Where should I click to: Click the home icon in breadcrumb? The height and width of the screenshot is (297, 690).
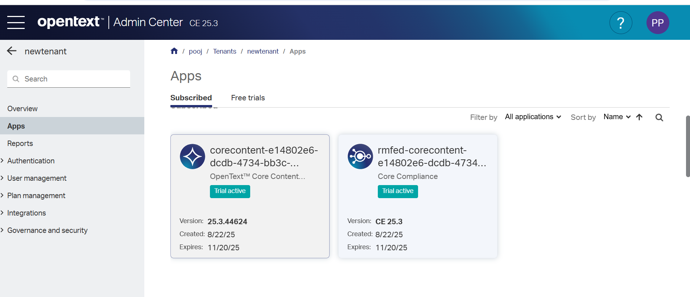[x=174, y=51]
